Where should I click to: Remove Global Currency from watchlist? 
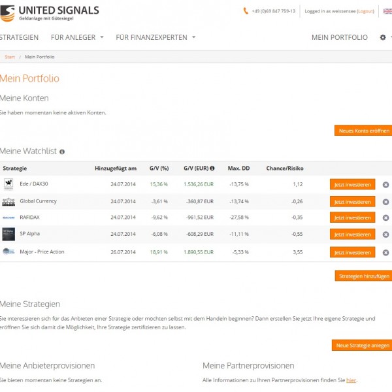[385, 202]
